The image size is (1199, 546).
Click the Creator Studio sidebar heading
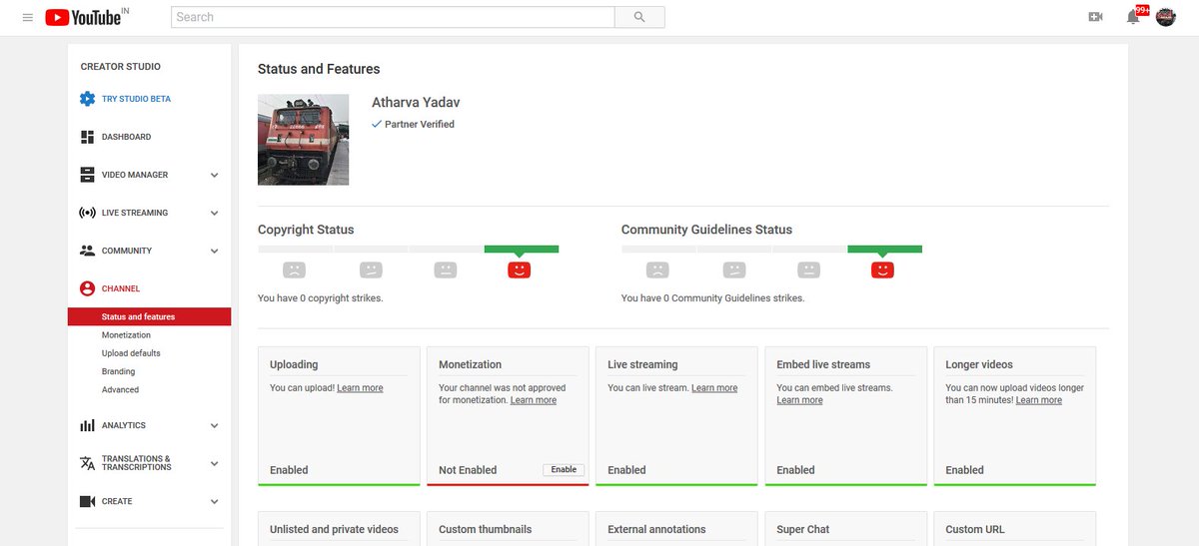(x=121, y=67)
